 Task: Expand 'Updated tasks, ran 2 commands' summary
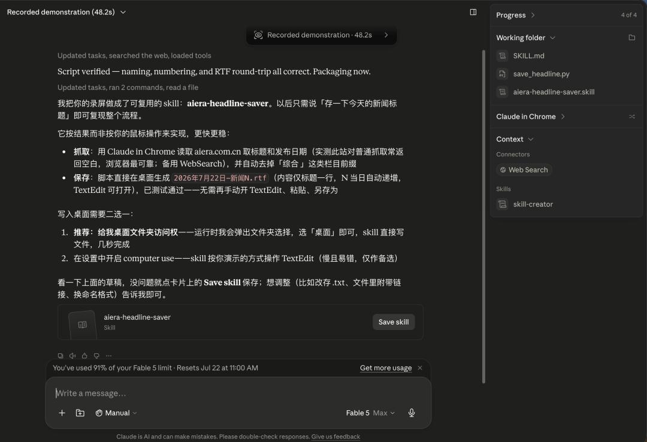(x=128, y=87)
